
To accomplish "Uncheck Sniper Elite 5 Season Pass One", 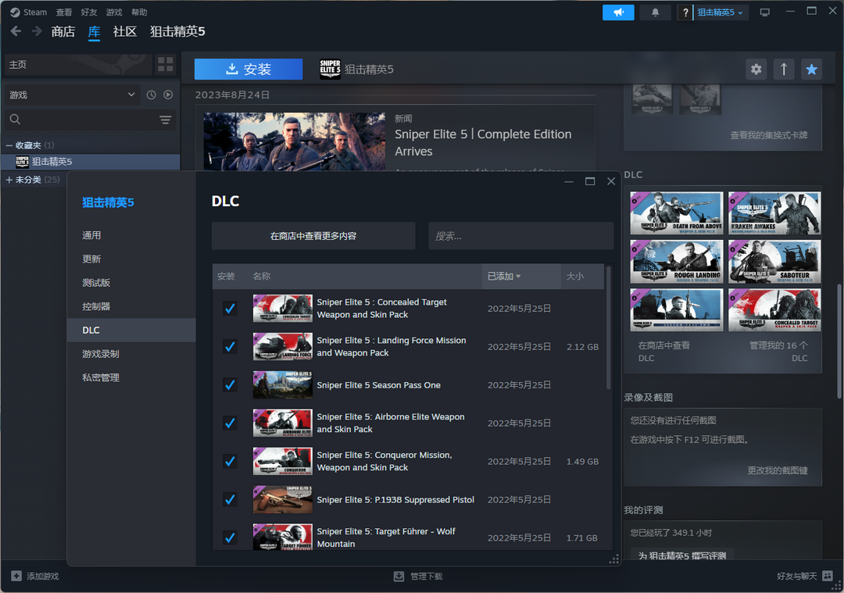I will pos(230,385).
